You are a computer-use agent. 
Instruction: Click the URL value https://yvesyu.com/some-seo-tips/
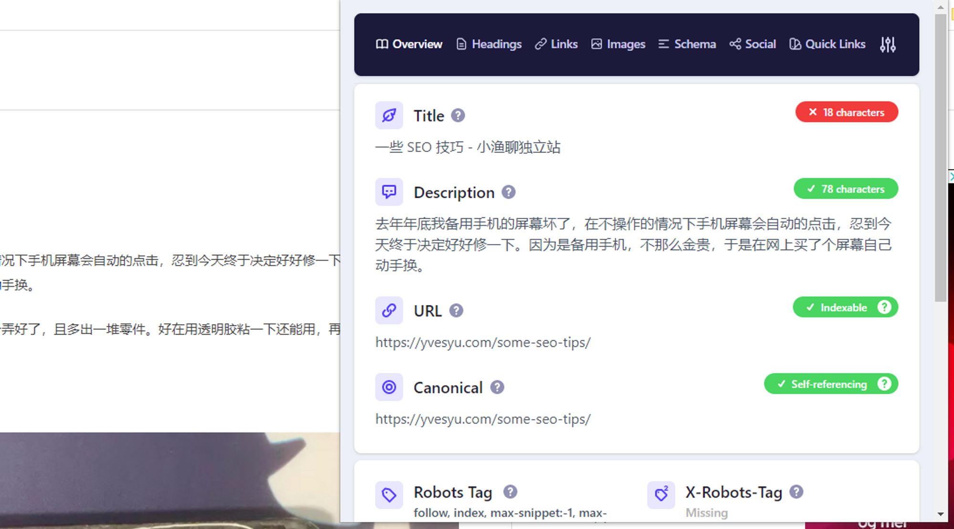coord(483,342)
